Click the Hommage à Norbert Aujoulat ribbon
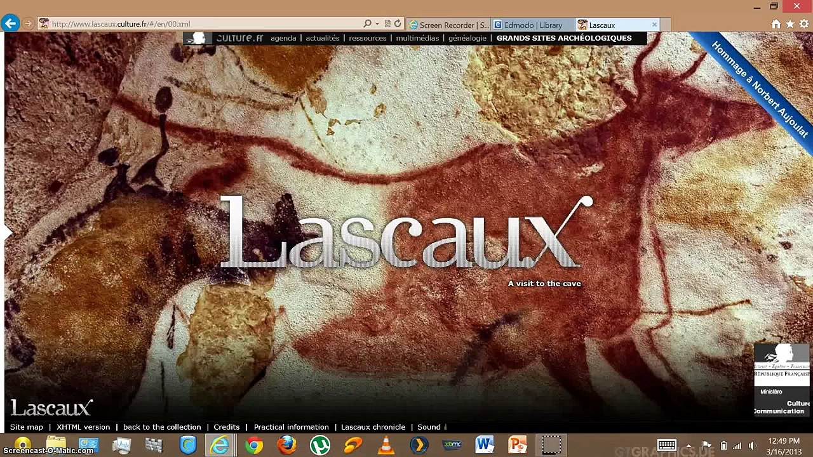Viewport: 813px width, 457px height. tap(760, 89)
